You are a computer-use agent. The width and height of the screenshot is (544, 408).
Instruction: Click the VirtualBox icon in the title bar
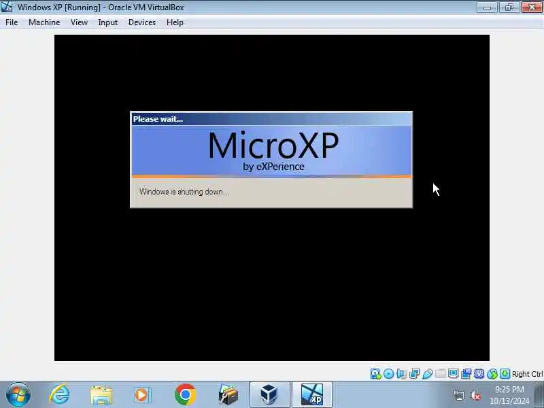[6, 7]
